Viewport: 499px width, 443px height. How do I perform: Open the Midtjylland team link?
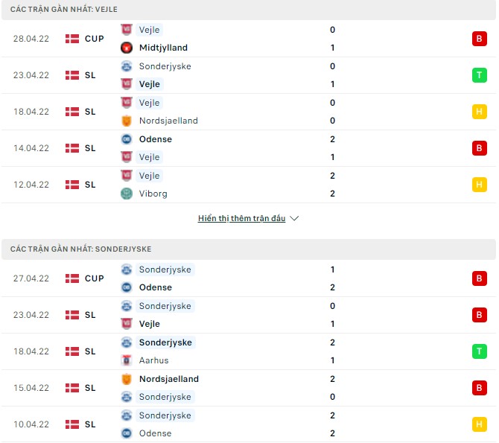[163, 48]
